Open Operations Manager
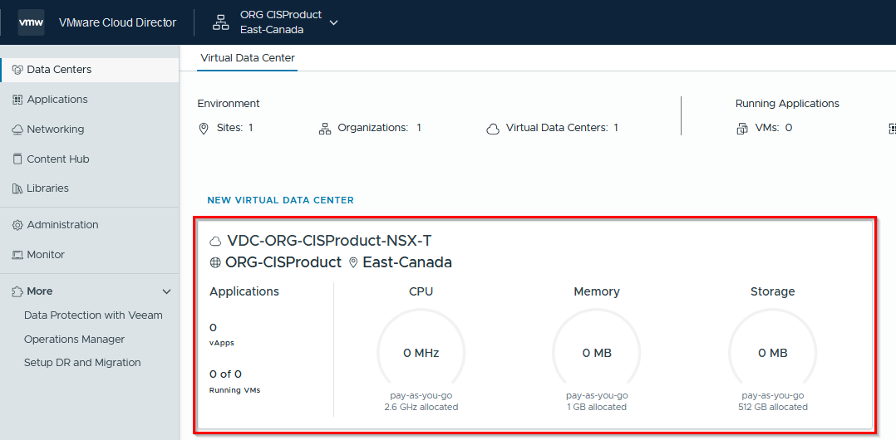Viewport: 896px width, 440px height. pos(74,339)
